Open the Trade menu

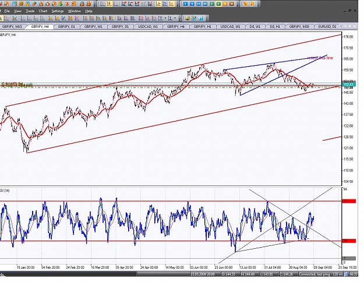point(30,11)
